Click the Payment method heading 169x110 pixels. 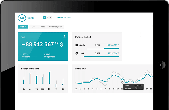click(83, 37)
